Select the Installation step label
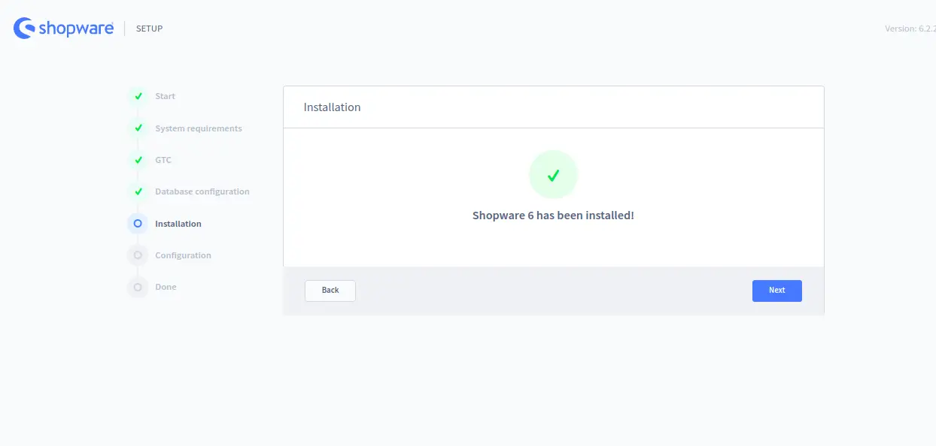This screenshot has width=936, height=446. (178, 224)
